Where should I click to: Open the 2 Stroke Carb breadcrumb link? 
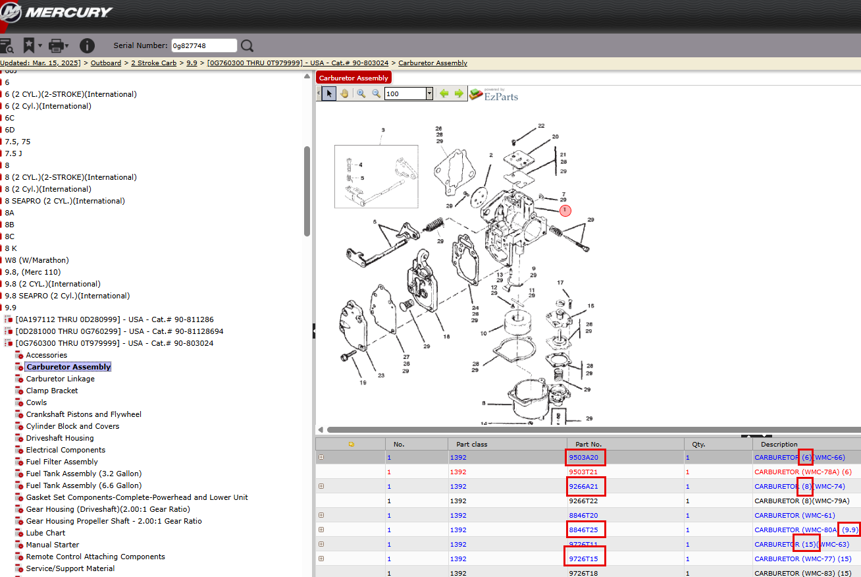click(153, 63)
